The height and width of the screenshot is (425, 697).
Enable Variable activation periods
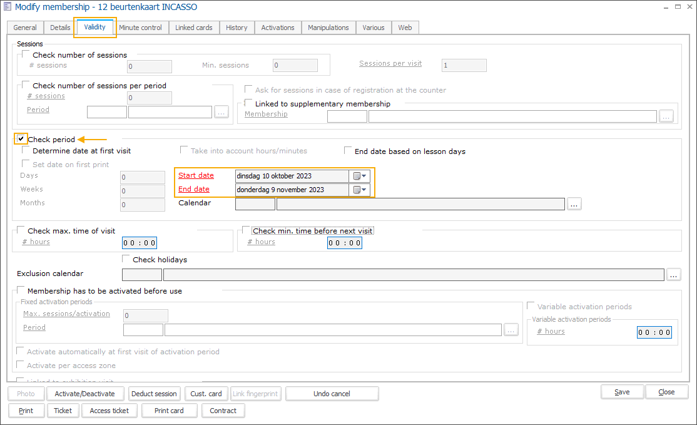click(531, 306)
